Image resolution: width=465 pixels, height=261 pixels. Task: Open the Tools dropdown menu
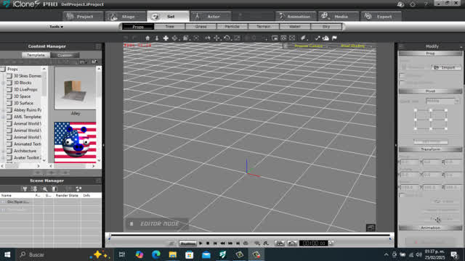(x=56, y=27)
